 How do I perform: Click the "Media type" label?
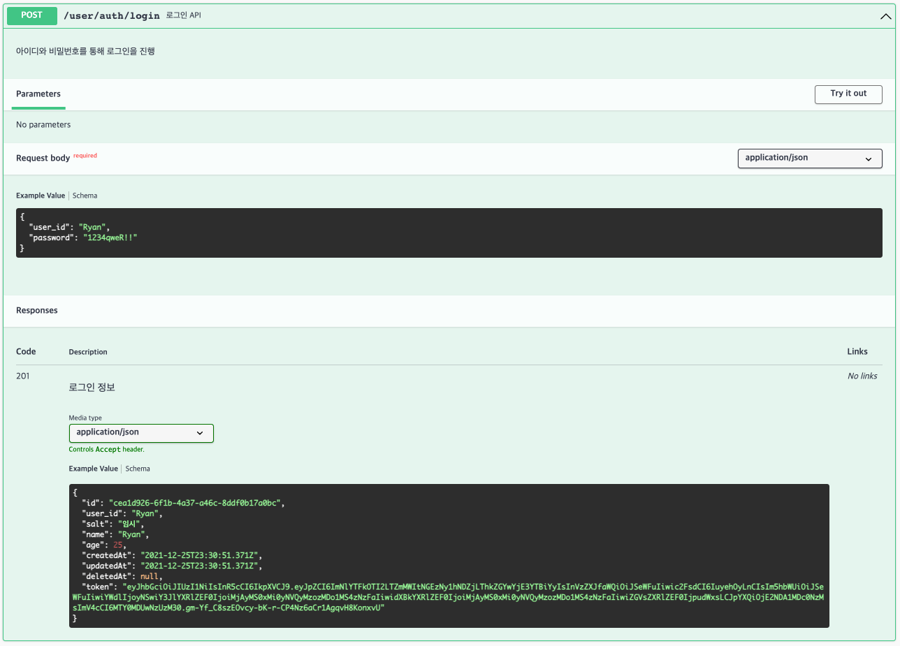point(85,418)
